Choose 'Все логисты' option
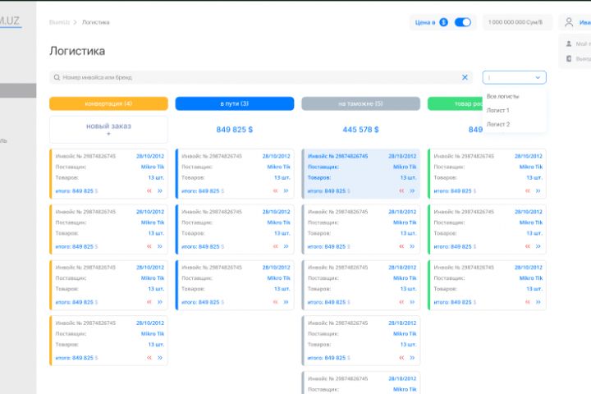591x394 pixels. pyautogui.click(x=502, y=96)
